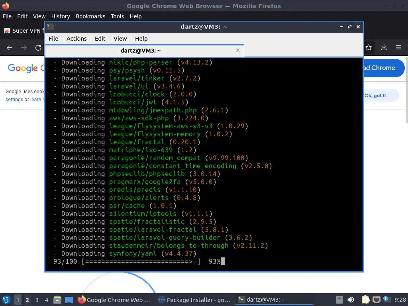Follow the settings link in cookie notice
Screen dimensions: 408x306
pyautogui.click(x=14, y=99)
